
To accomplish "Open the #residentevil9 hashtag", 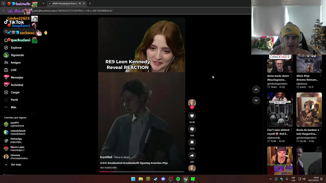I will point(131,163).
